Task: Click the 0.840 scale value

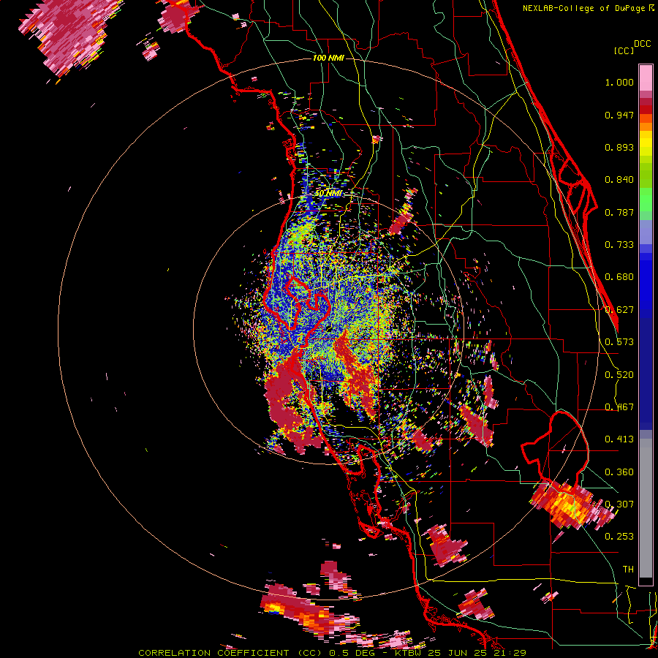Action: point(619,180)
